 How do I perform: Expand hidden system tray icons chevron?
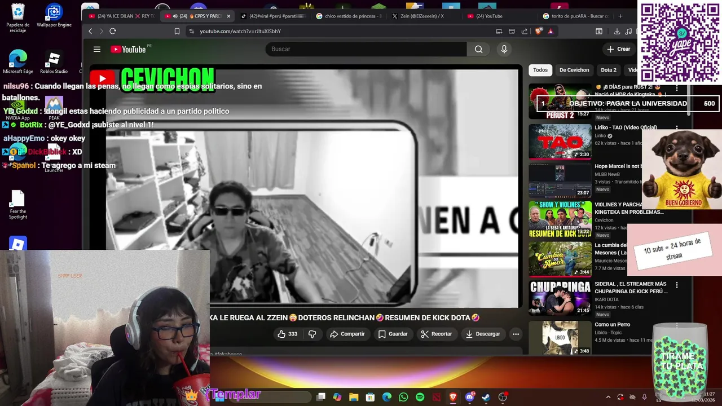[608, 397]
